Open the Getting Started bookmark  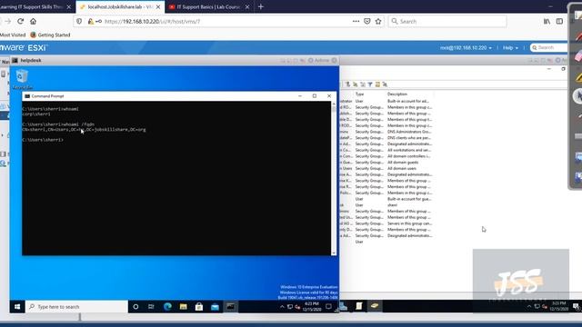(x=50, y=35)
